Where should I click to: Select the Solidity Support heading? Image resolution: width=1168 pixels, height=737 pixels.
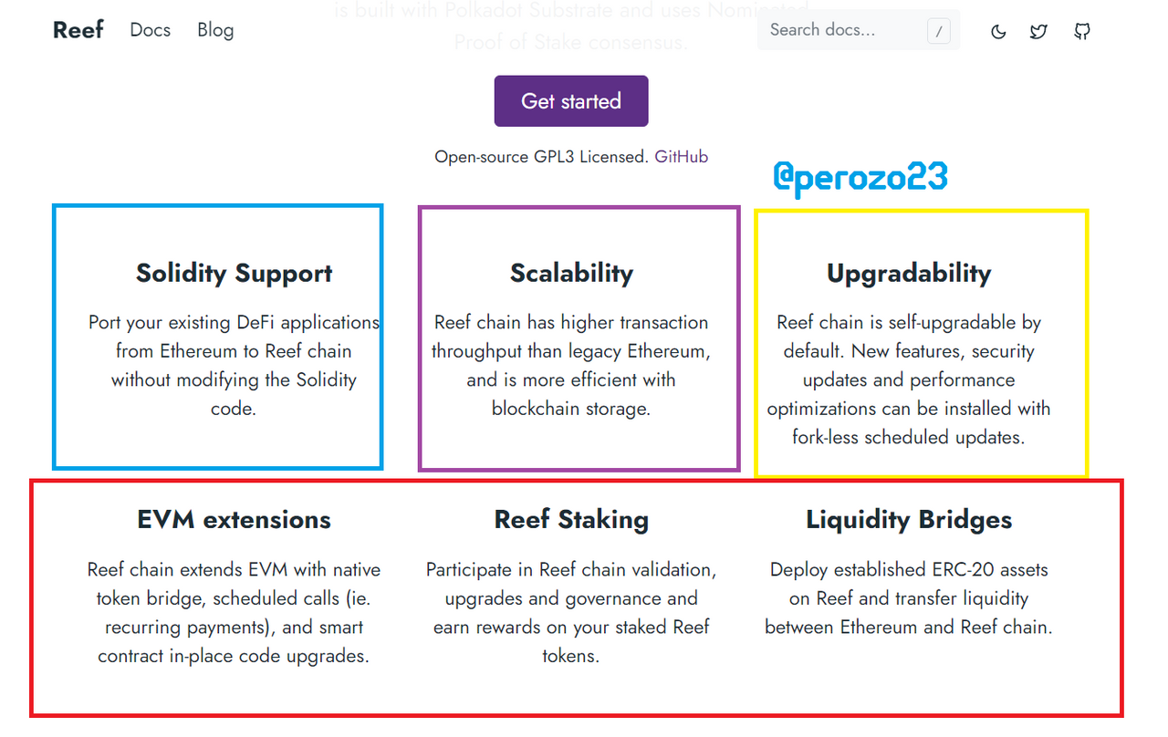[x=234, y=274]
